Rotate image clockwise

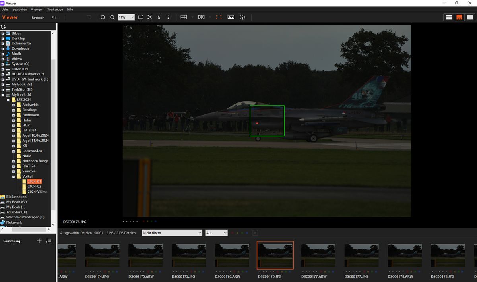click(168, 17)
